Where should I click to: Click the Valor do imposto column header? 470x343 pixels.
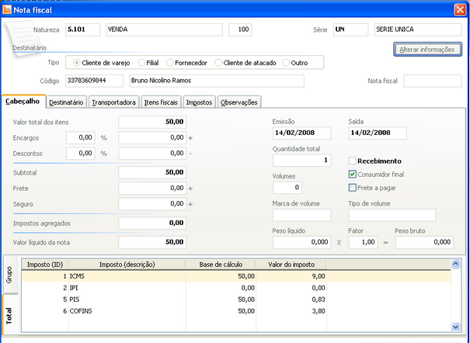pyautogui.click(x=291, y=265)
